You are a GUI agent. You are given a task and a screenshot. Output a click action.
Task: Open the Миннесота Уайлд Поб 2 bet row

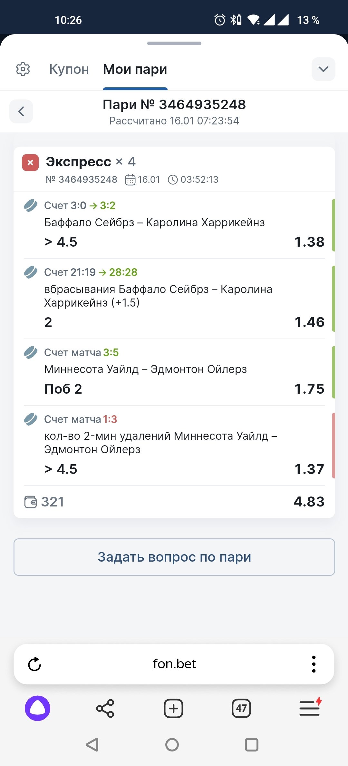[x=174, y=372]
